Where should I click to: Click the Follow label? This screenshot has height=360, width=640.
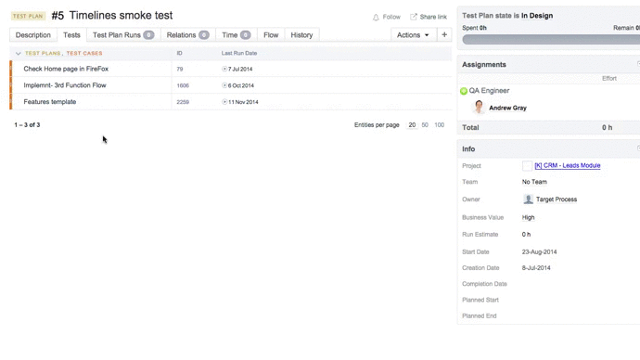click(x=391, y=17)
